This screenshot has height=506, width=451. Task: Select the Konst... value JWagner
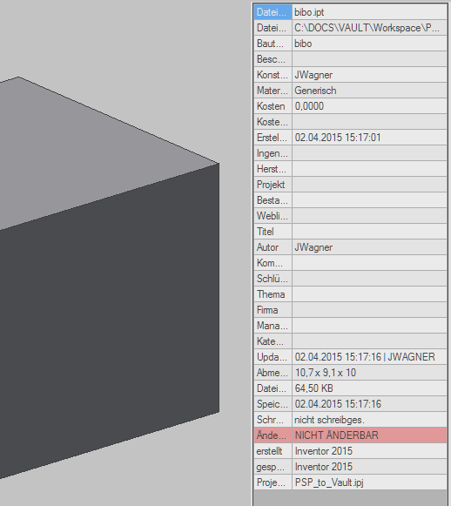369,75
